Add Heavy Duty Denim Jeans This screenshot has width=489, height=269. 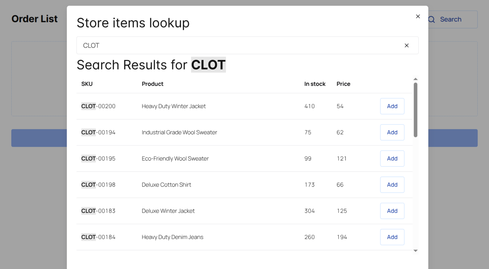(x=392, y=237)
